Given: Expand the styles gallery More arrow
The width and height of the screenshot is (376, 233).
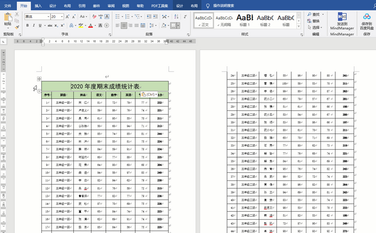Looking at the screenshot, I should coord(299,26).
